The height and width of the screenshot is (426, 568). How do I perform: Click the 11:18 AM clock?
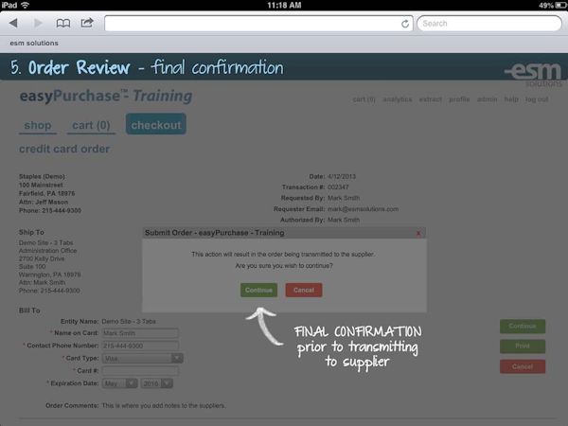click(284, 5)
